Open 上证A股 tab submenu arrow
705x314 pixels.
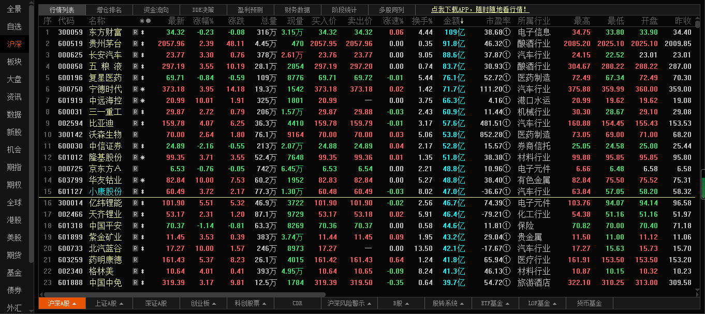click(121, 304)
